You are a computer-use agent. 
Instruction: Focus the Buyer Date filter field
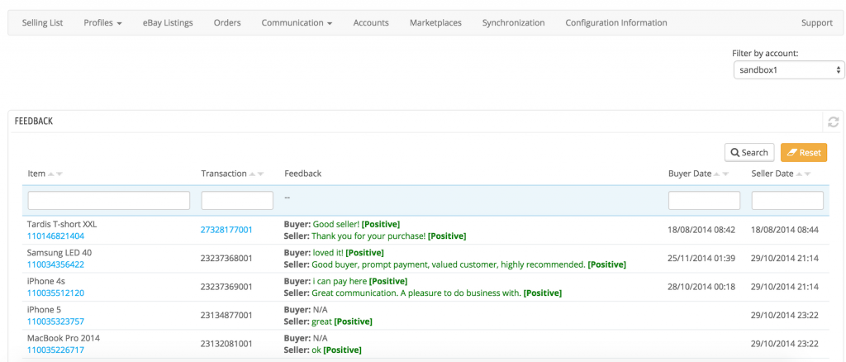point(704,201)
